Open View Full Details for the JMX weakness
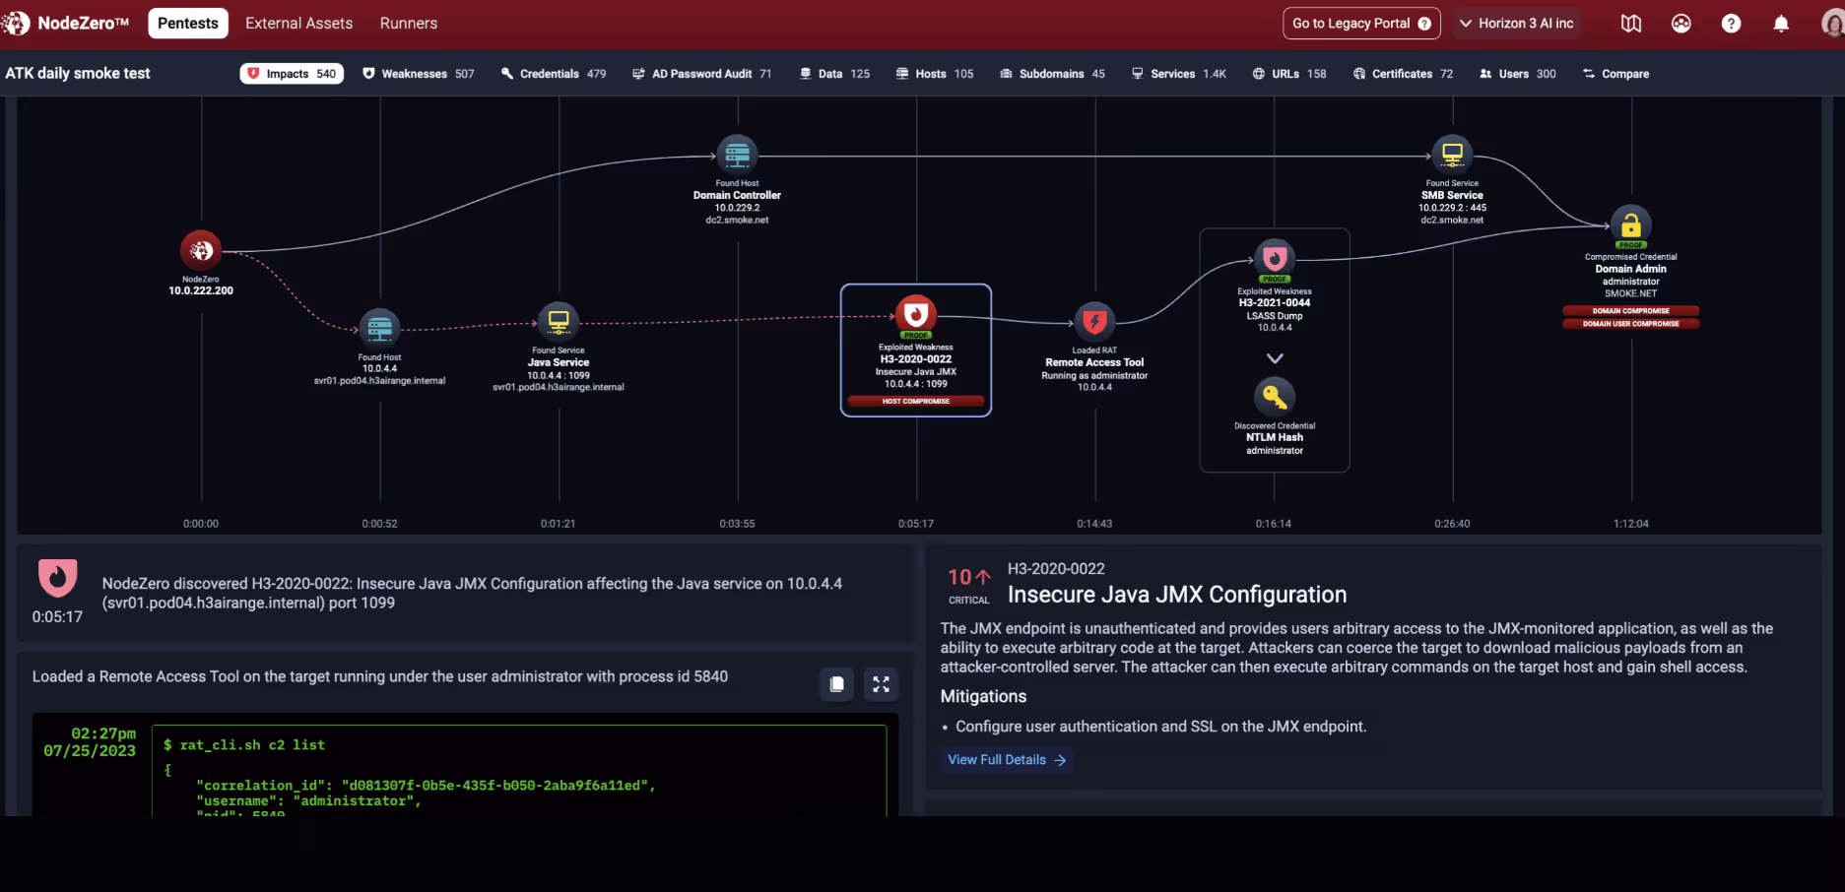 [1007, 759]
